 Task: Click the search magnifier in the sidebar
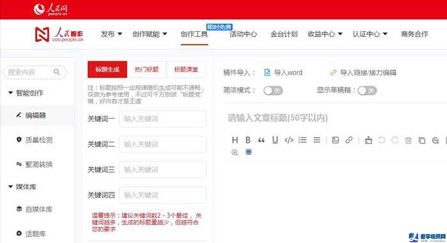pos(57,72)
